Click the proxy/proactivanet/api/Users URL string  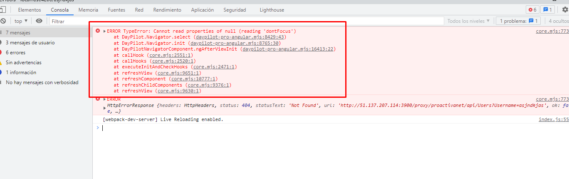444,106
